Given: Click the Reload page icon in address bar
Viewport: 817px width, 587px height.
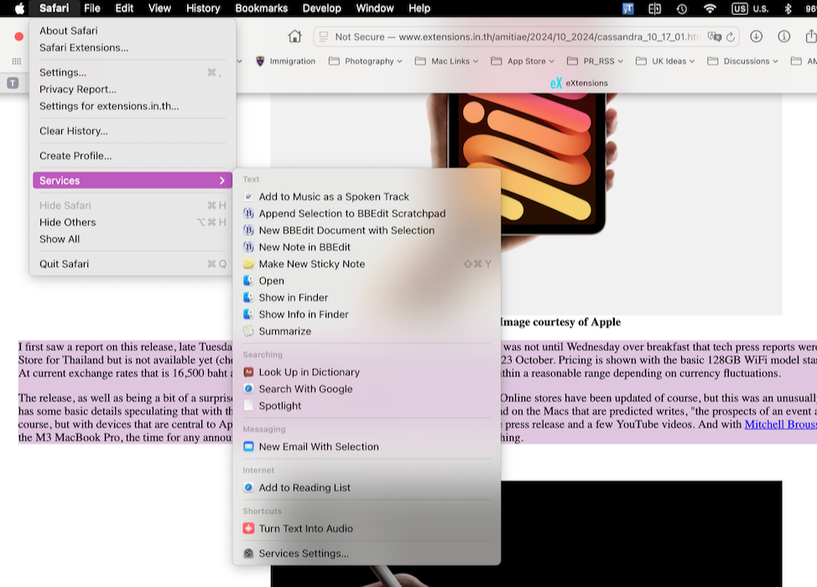Looking at the screenshot, I should (x=731, y=37).
